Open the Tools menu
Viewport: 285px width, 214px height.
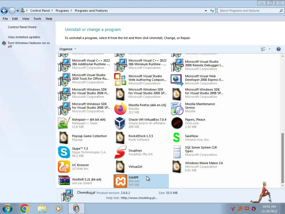tap(37, 19)
